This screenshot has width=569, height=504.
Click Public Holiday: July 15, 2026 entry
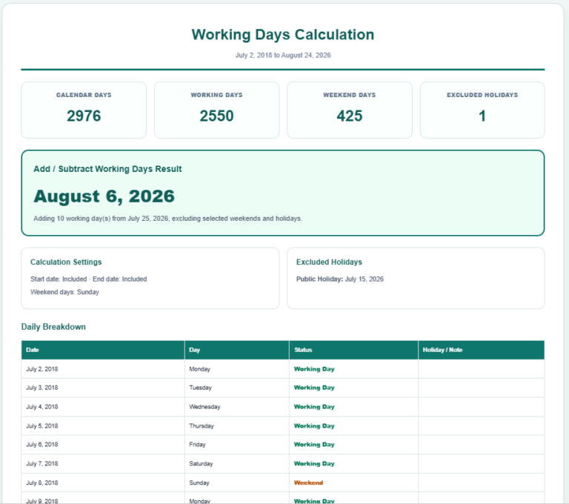coord(340,279)
